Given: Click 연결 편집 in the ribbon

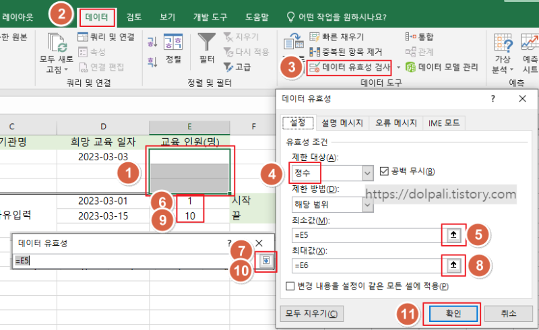Looking at the screenshot, I should 102,67.
